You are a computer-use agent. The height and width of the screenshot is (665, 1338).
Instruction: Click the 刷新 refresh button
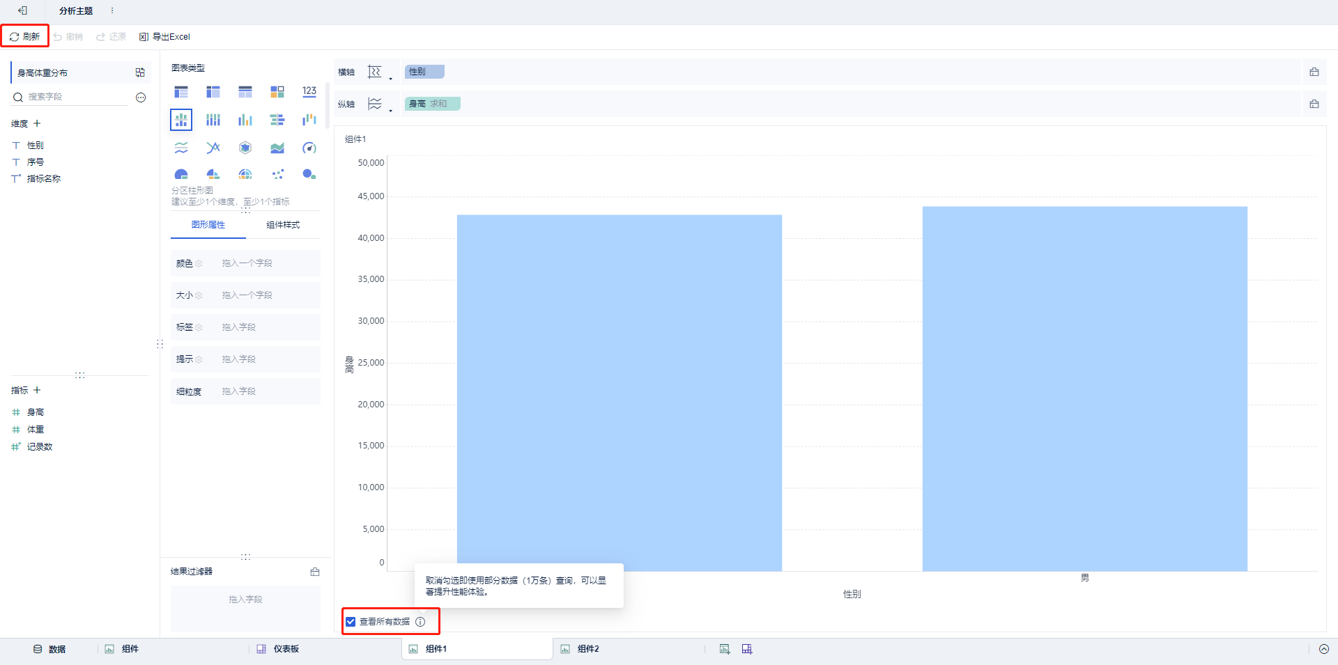click(24, 36)
